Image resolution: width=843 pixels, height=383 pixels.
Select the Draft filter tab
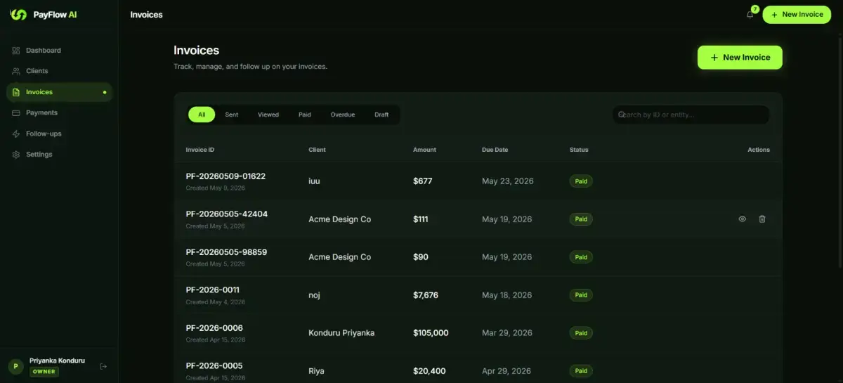pos(381,115)
